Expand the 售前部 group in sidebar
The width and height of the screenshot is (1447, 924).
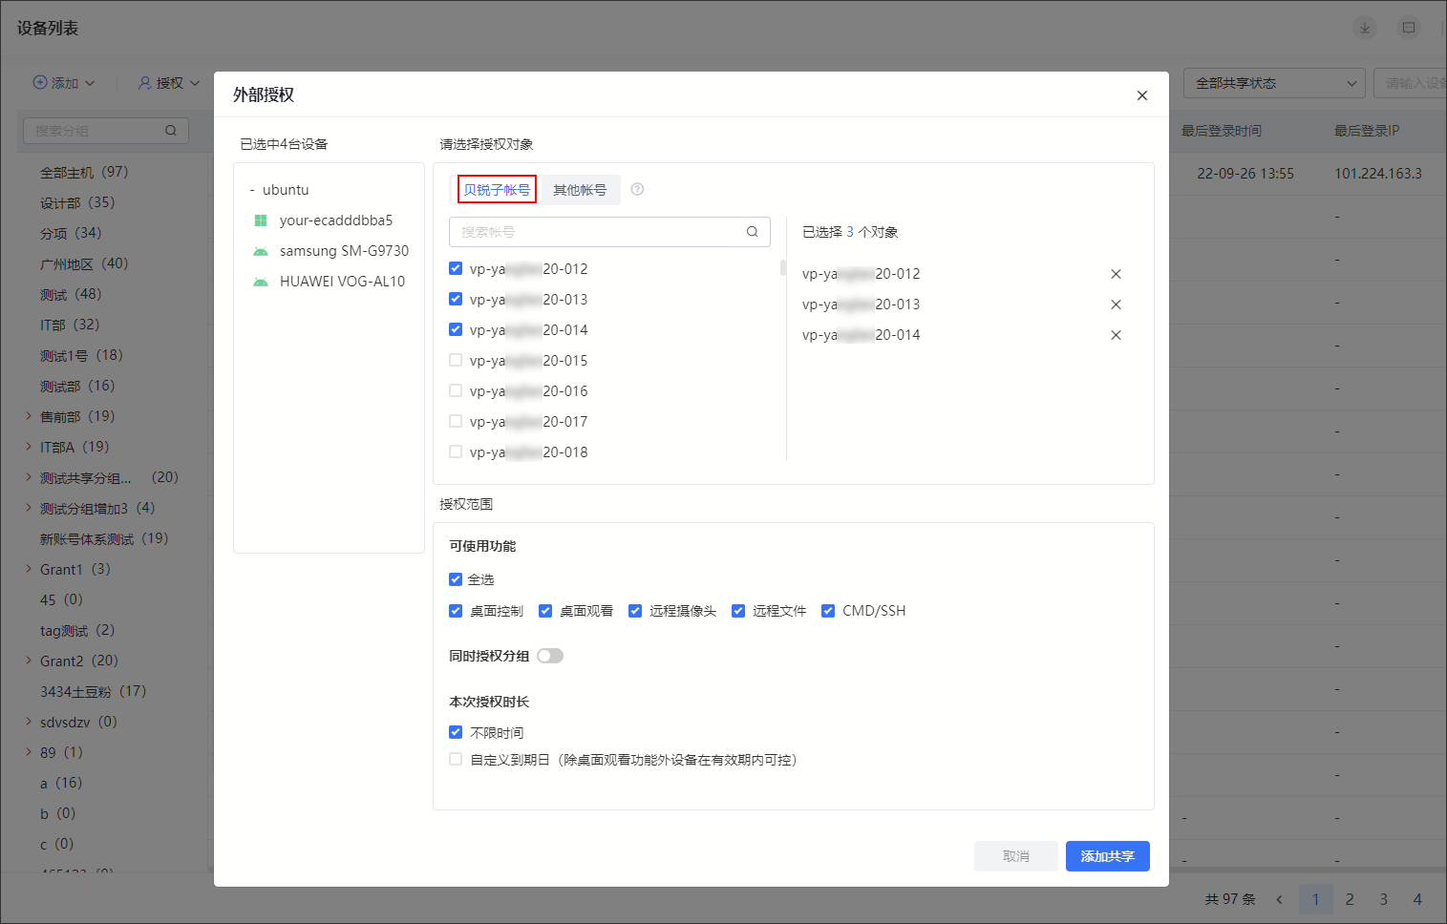tap(29, 416)
